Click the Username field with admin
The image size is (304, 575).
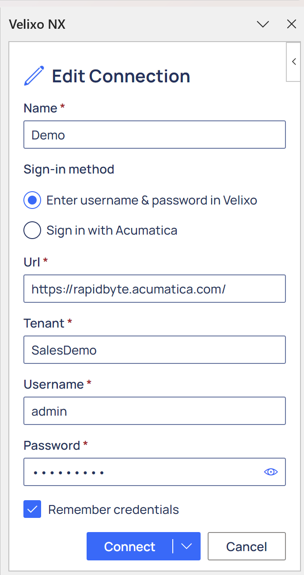click(x=155, y=411)
